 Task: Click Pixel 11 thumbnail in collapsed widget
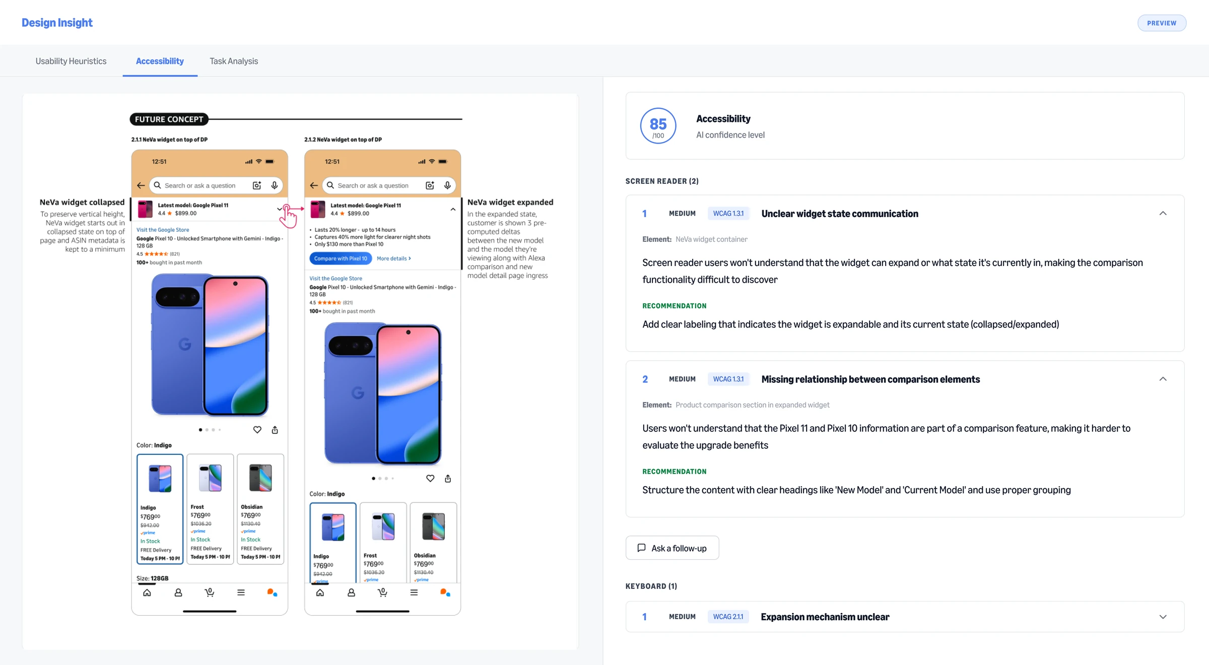[x=145, y=209]
